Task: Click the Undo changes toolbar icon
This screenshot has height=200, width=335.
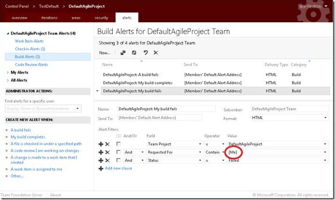Action: tap(146, 53)
